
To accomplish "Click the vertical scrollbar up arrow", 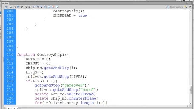I will click(x=190, y=11).
